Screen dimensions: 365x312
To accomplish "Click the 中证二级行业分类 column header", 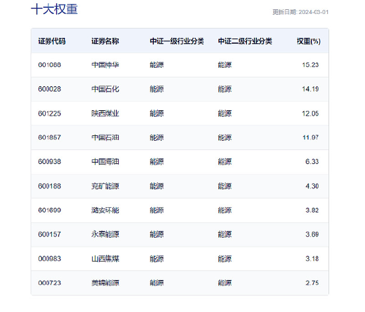I will [x=245, y=41].
